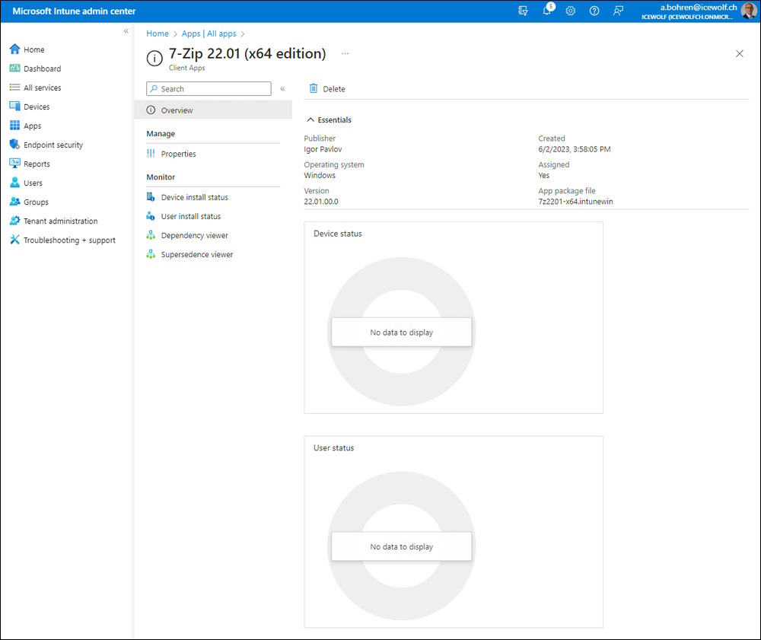The image size is (761, 640).
Task: Click the Endpoint security shield icon
Action: 14,144
